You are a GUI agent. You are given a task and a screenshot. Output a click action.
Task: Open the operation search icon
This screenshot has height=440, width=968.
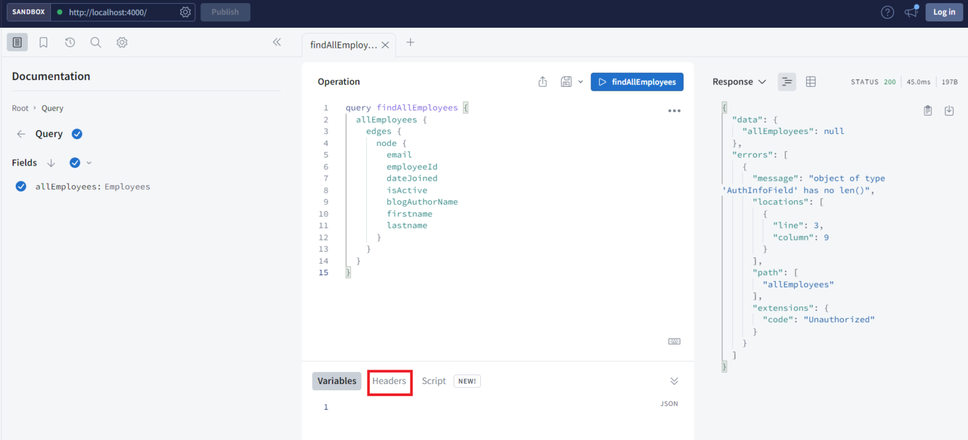[95, 42]
